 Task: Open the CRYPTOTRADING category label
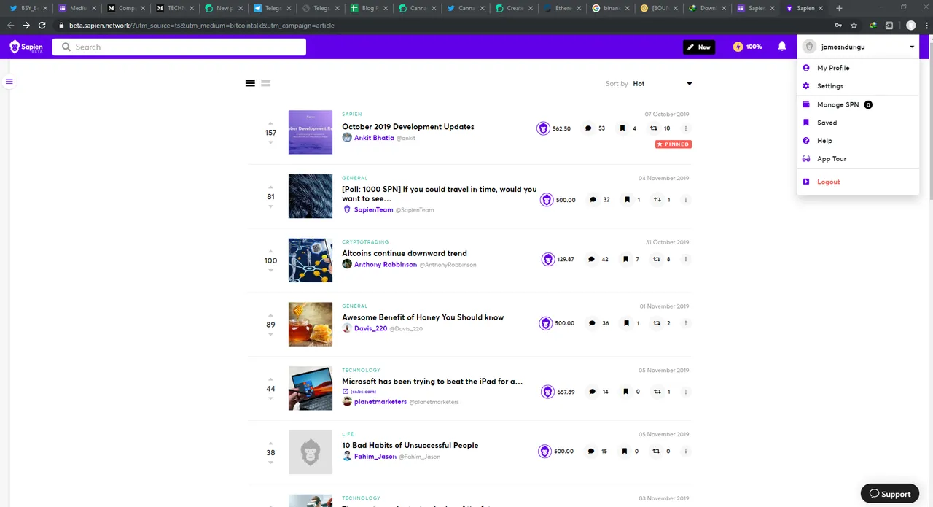coord(365,242)
